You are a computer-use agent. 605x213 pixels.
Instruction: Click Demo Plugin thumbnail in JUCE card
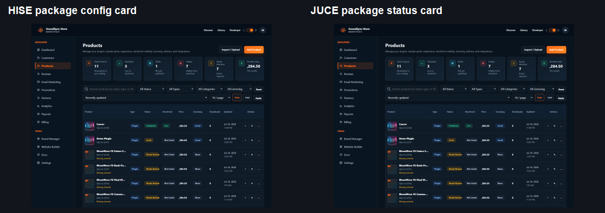(392, 140)
